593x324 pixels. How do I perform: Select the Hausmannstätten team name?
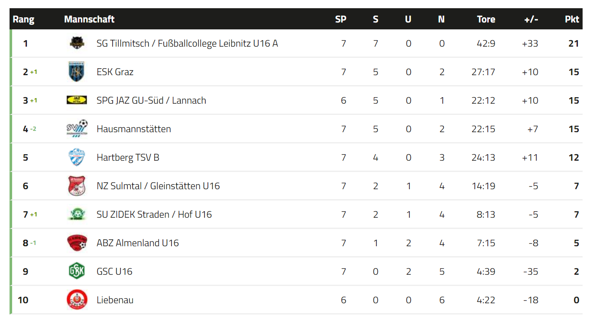(x=134, y=129)
